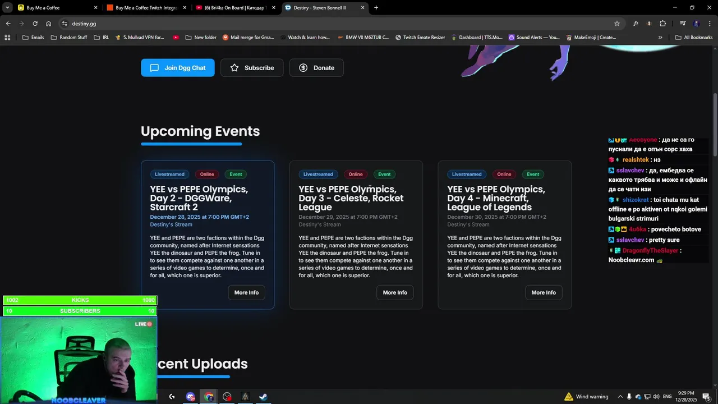Open Chrome three-dot menu

(709, 24)
